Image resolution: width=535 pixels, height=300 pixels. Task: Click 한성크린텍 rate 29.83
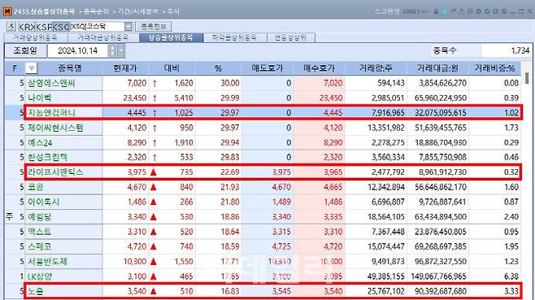pos(229,158)
